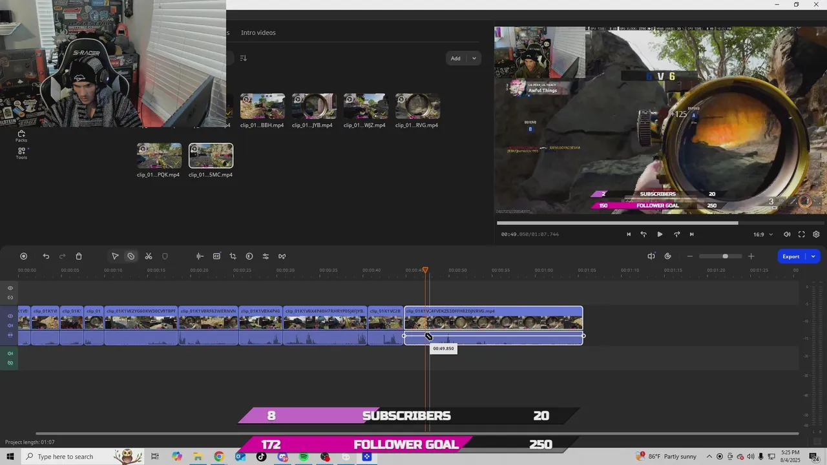Skip to next clip in preview

tap(692, 234)
